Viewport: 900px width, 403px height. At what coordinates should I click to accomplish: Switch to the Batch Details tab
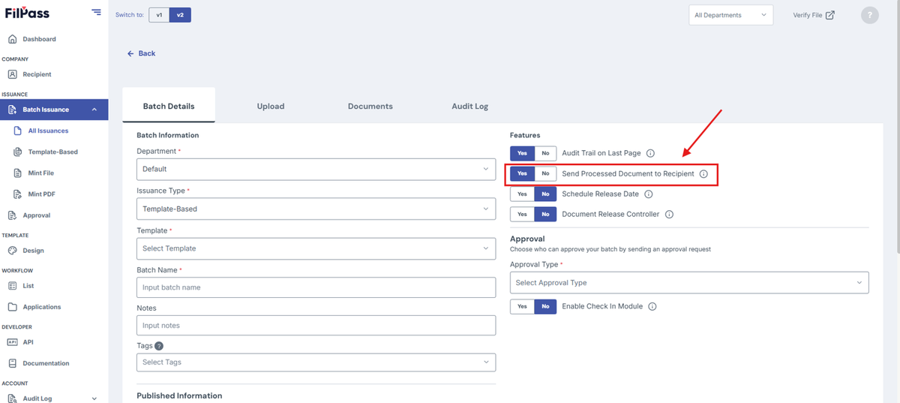click(169, 106)
